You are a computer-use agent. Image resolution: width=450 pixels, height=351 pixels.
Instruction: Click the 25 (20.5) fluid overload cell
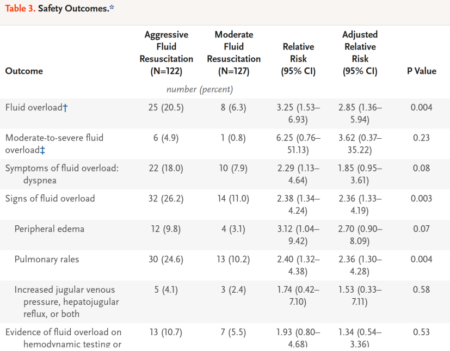pyautogui.click(x=166, y=108)
